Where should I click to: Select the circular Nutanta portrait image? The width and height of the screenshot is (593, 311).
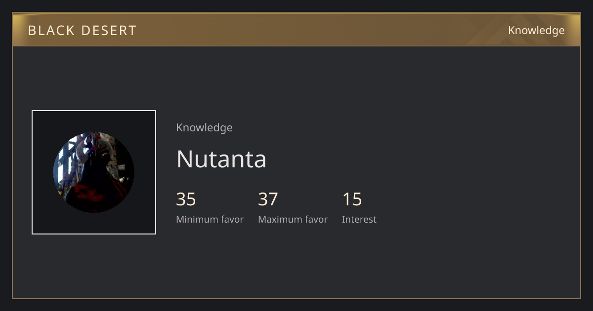pos(94,172)
